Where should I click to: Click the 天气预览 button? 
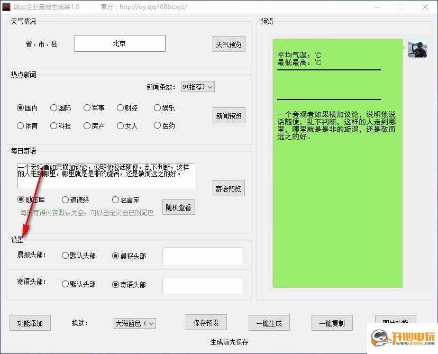(x=229, y=44)
